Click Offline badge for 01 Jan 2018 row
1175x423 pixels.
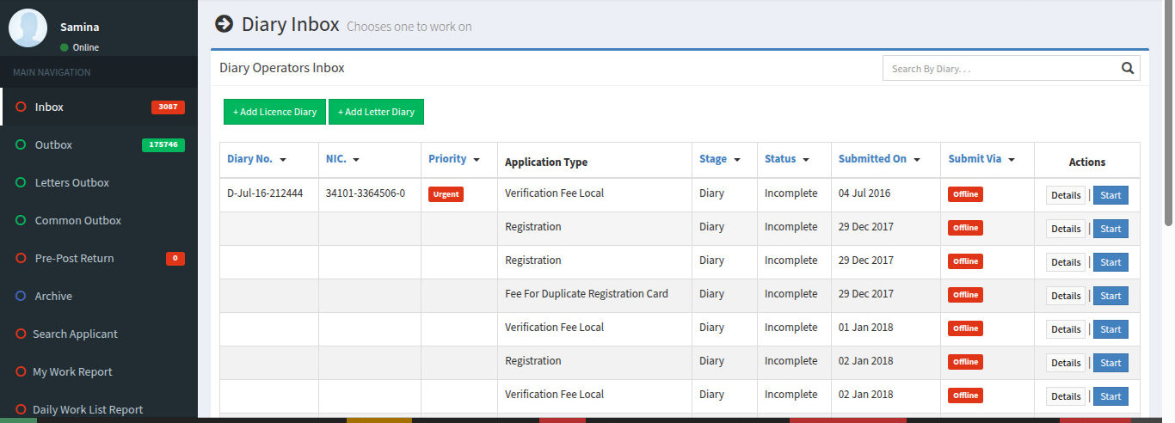click(x=965, y=328)
